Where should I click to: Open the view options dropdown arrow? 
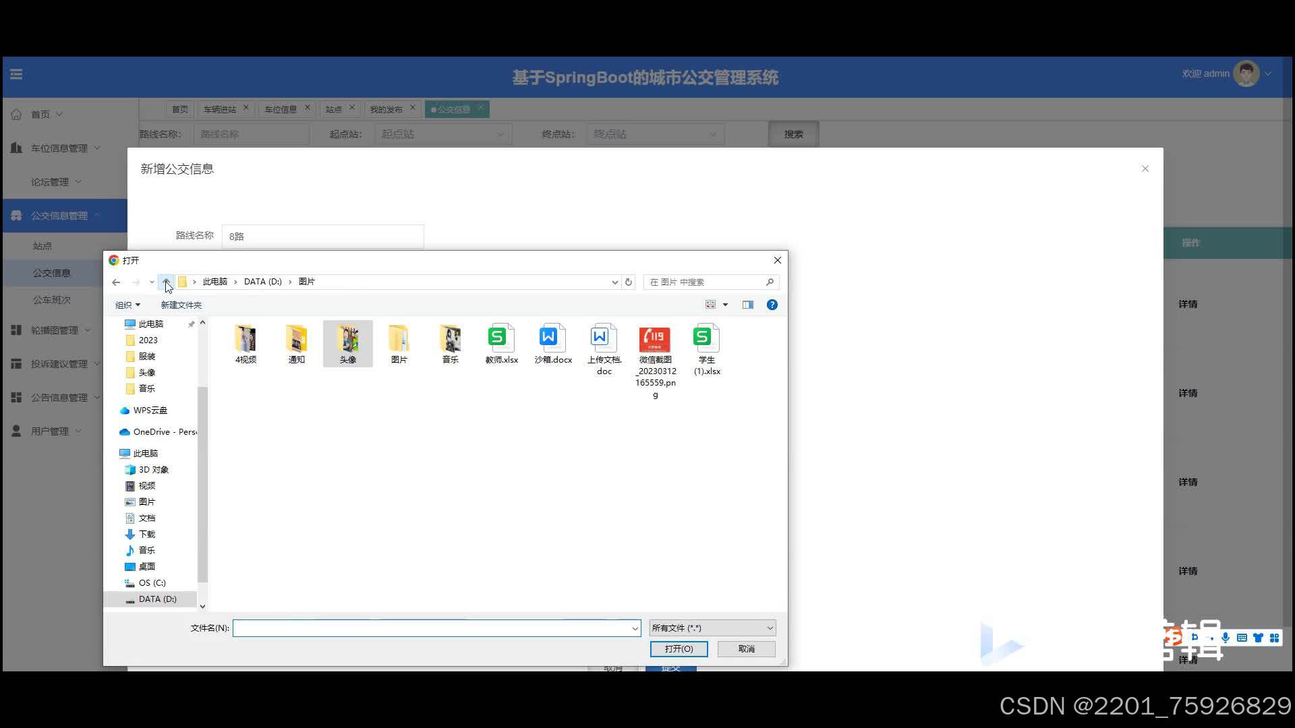pos(726,305)
